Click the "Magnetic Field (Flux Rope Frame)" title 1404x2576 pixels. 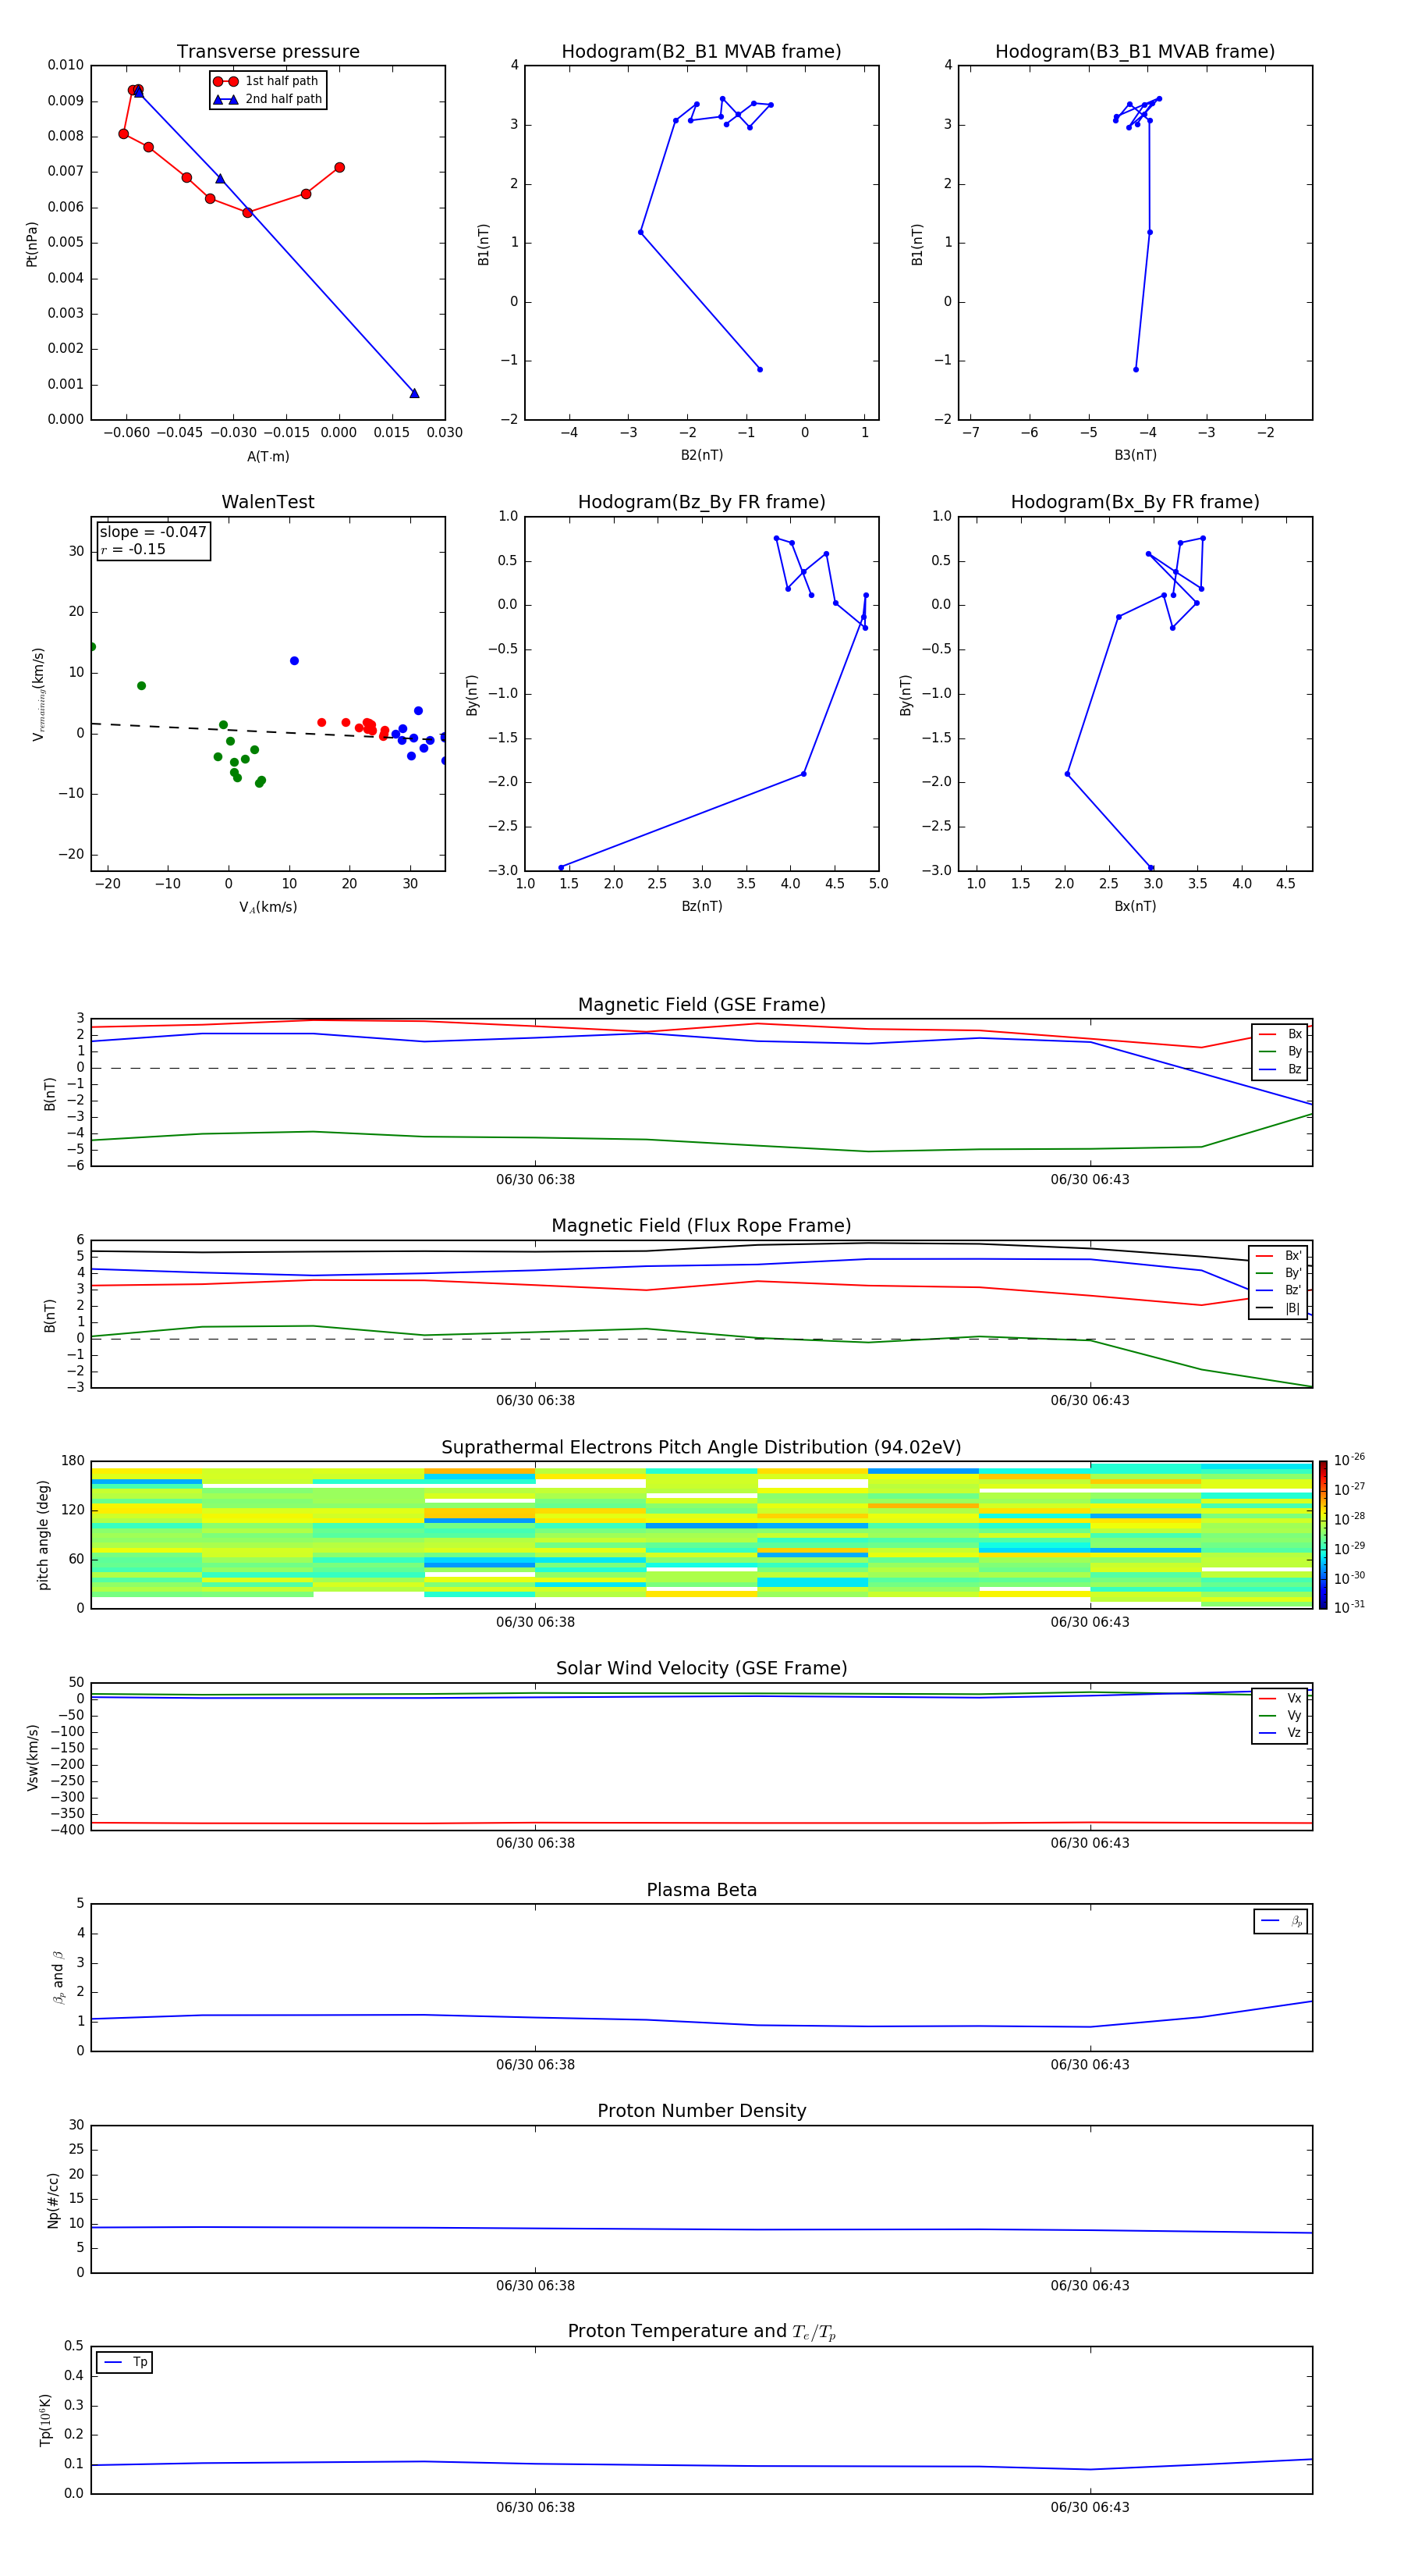(701, 1225)
